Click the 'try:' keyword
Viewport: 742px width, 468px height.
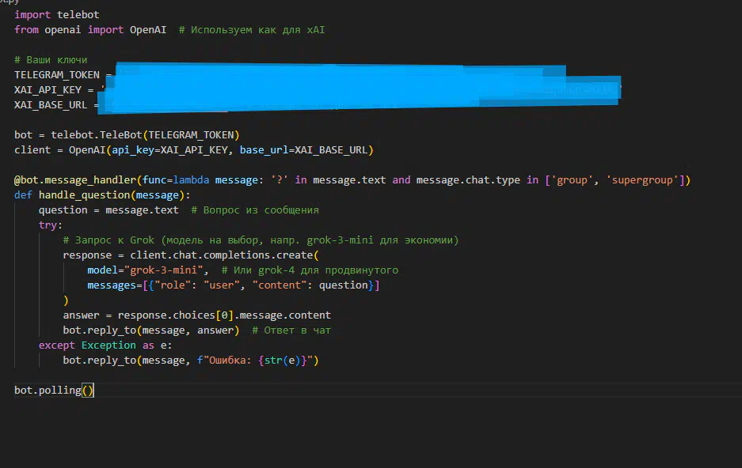point(51,225)
